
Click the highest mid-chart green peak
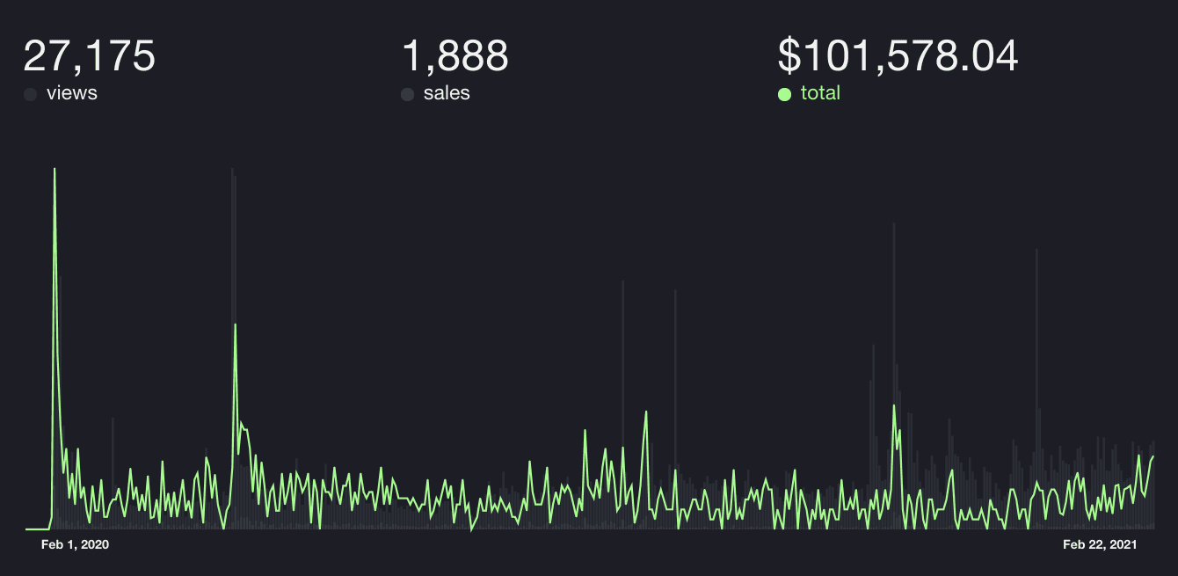click(x=646, y=412)
